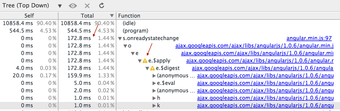The image size is (340, 111).
Task: Click the eye focus-function icon
Action: click(72, 5)
